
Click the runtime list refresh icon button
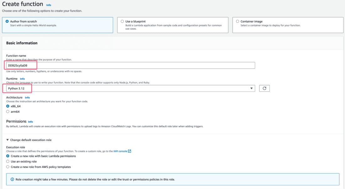(x=264, y=88)
